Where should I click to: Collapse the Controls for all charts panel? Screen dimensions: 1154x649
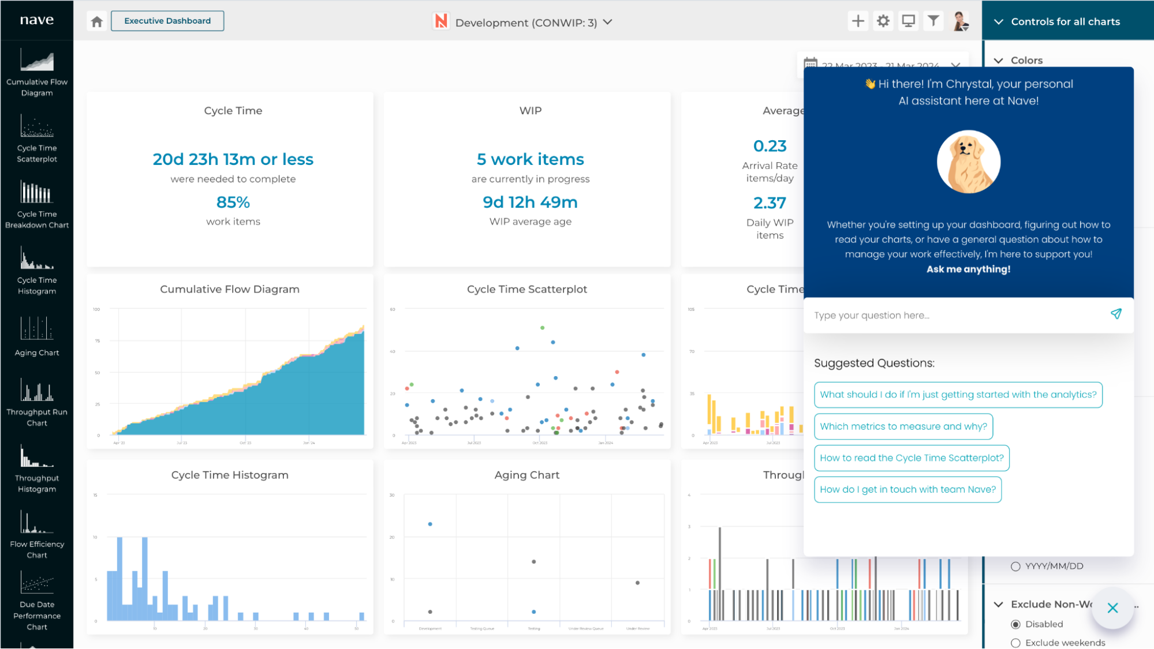[x=999, y=22]
